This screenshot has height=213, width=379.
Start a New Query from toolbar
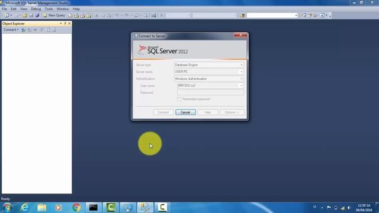coord(54,15)
